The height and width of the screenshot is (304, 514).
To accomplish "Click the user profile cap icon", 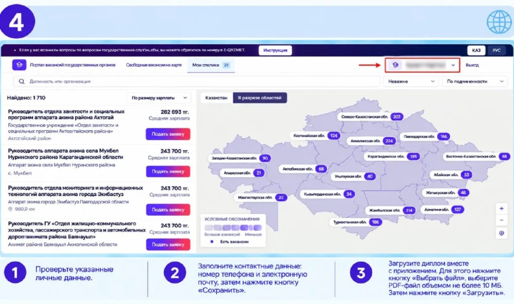I will 395,65.
